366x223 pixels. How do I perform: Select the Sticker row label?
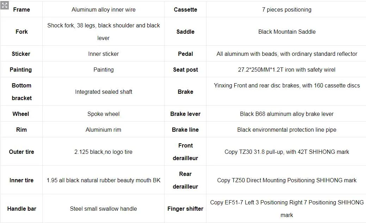(x=21, y=54)
